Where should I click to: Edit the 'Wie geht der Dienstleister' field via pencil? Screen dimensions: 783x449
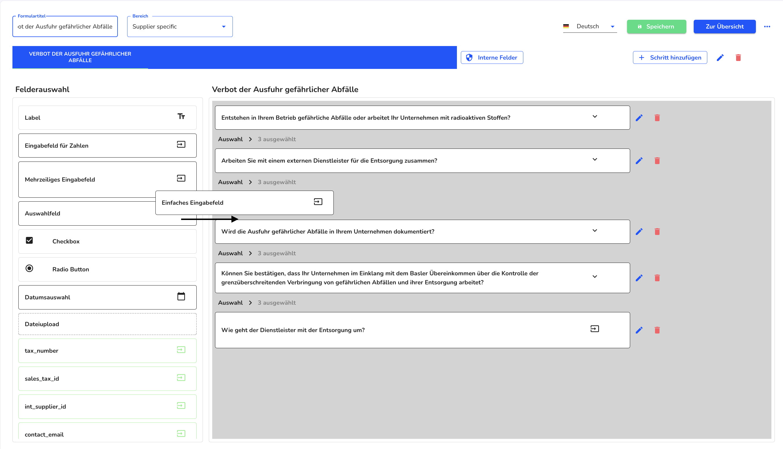click(x=639, y=330)
